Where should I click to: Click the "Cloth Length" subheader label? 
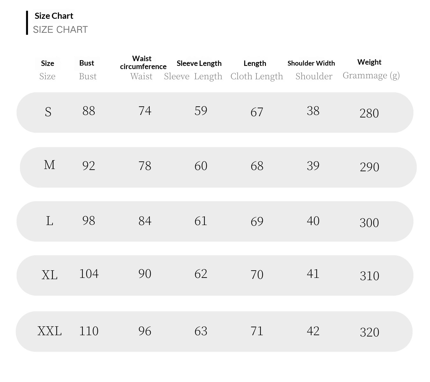pos(256,76)
